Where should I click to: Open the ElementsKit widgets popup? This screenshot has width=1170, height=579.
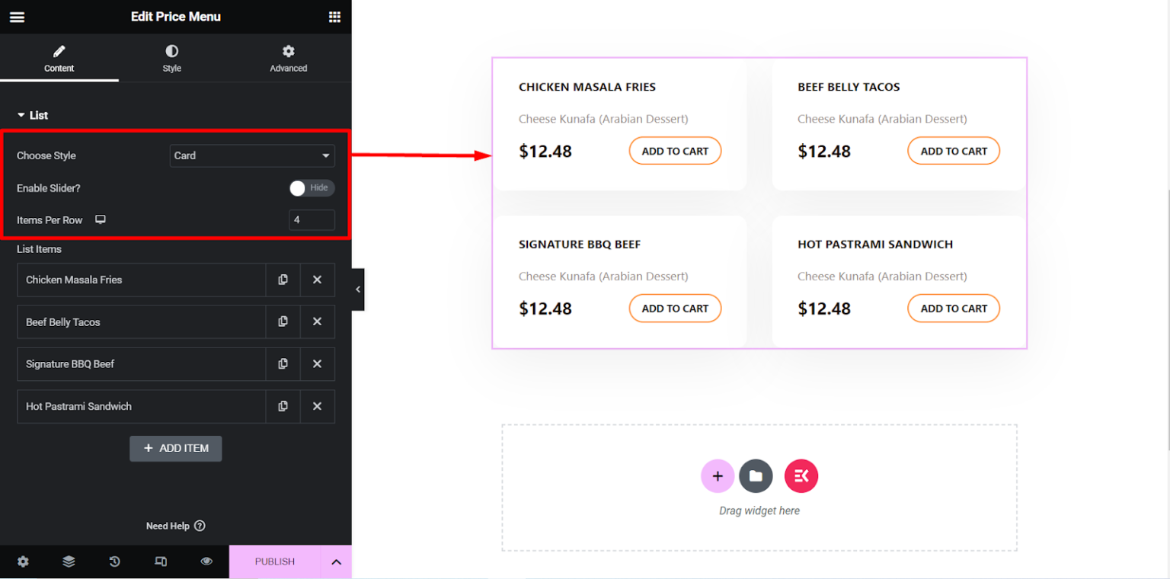tap(801, 475)
